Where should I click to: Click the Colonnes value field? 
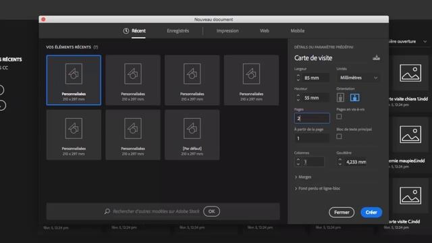tap(313, 162)
